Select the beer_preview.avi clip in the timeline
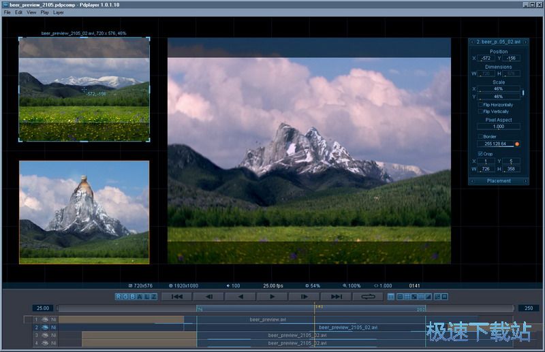The width and height of the screenshot is (545, 352). [x=266, y=319]
